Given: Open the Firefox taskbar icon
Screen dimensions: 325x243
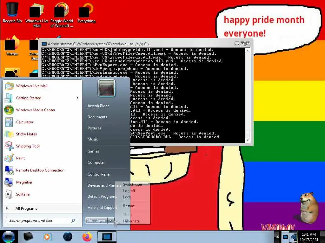Looking at the screenshot, I should [87, 237].
